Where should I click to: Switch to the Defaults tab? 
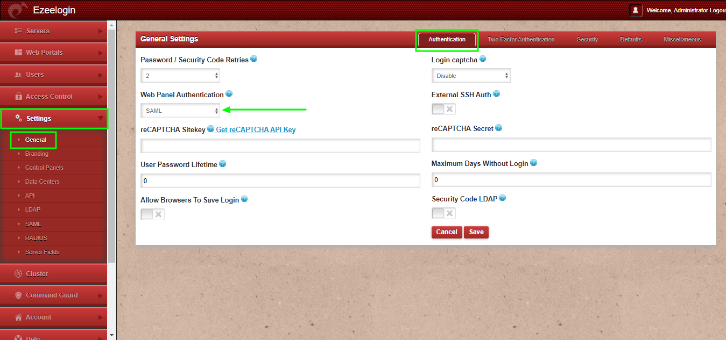631,40
